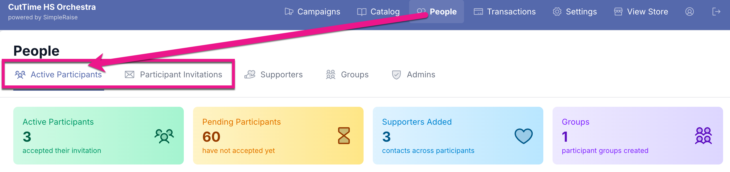Click the Transactions card icon

478,12
